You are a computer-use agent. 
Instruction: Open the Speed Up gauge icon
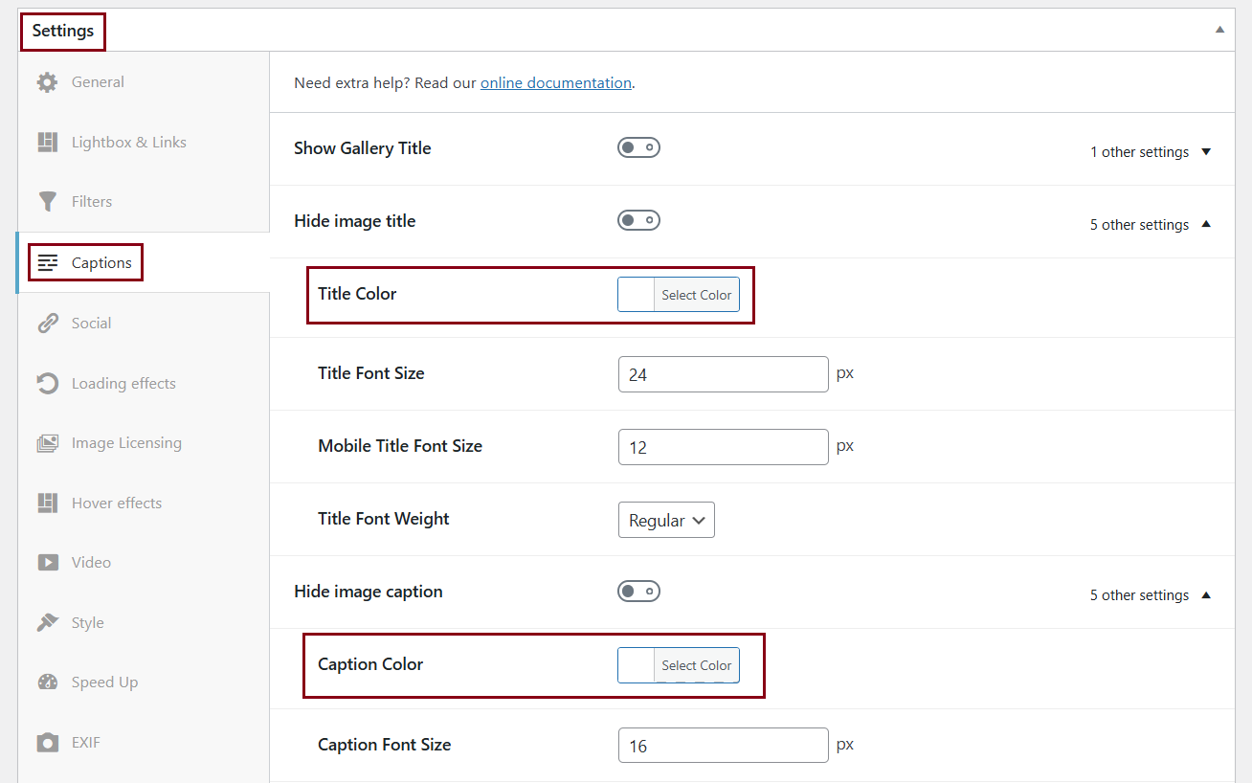pos(47,682)
